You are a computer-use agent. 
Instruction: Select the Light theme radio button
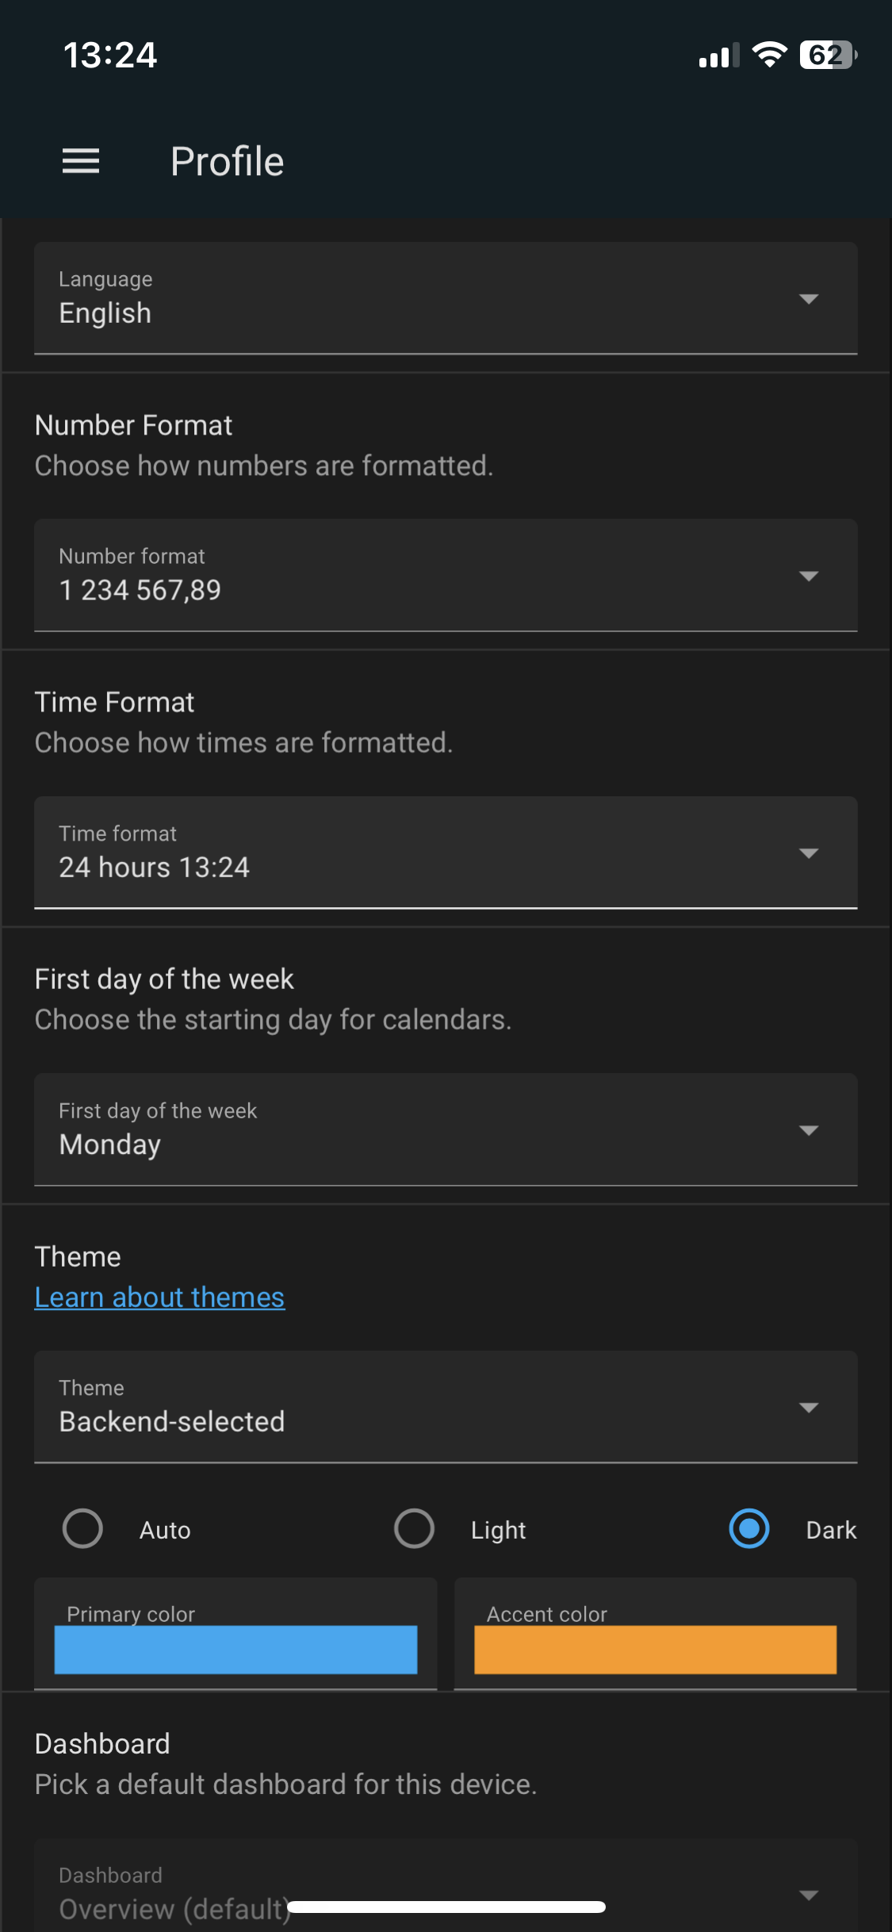click(413, 1528)
